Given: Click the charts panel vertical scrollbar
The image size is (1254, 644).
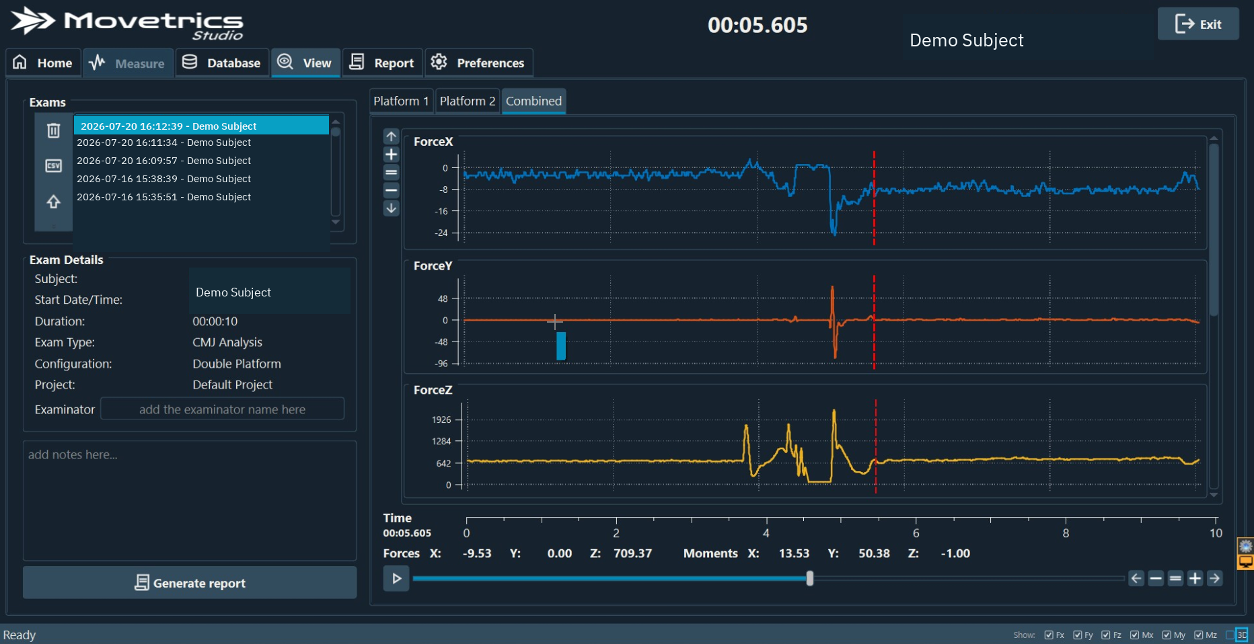Looking at the screenshot, I should coord(1214,229).
